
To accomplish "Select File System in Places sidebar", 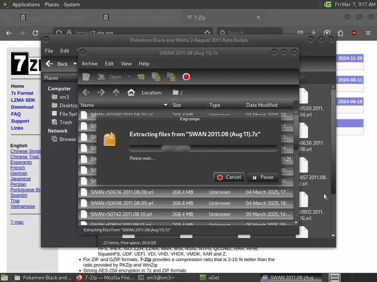I will pyautogui.click(x=64, y=114).
